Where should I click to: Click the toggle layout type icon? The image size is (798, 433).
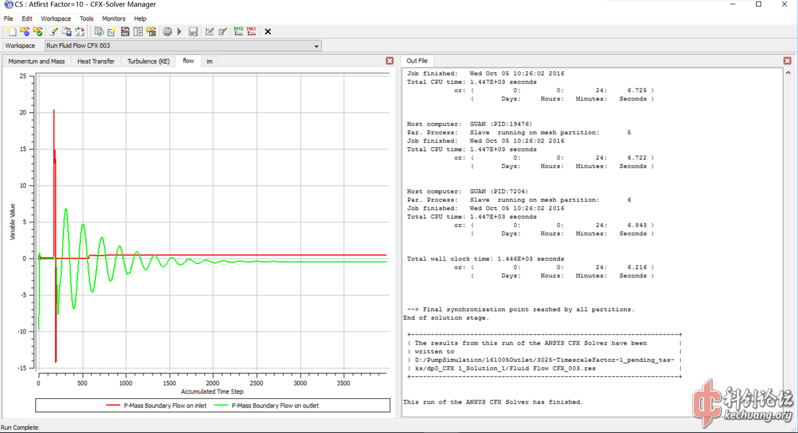pos(125,32)
